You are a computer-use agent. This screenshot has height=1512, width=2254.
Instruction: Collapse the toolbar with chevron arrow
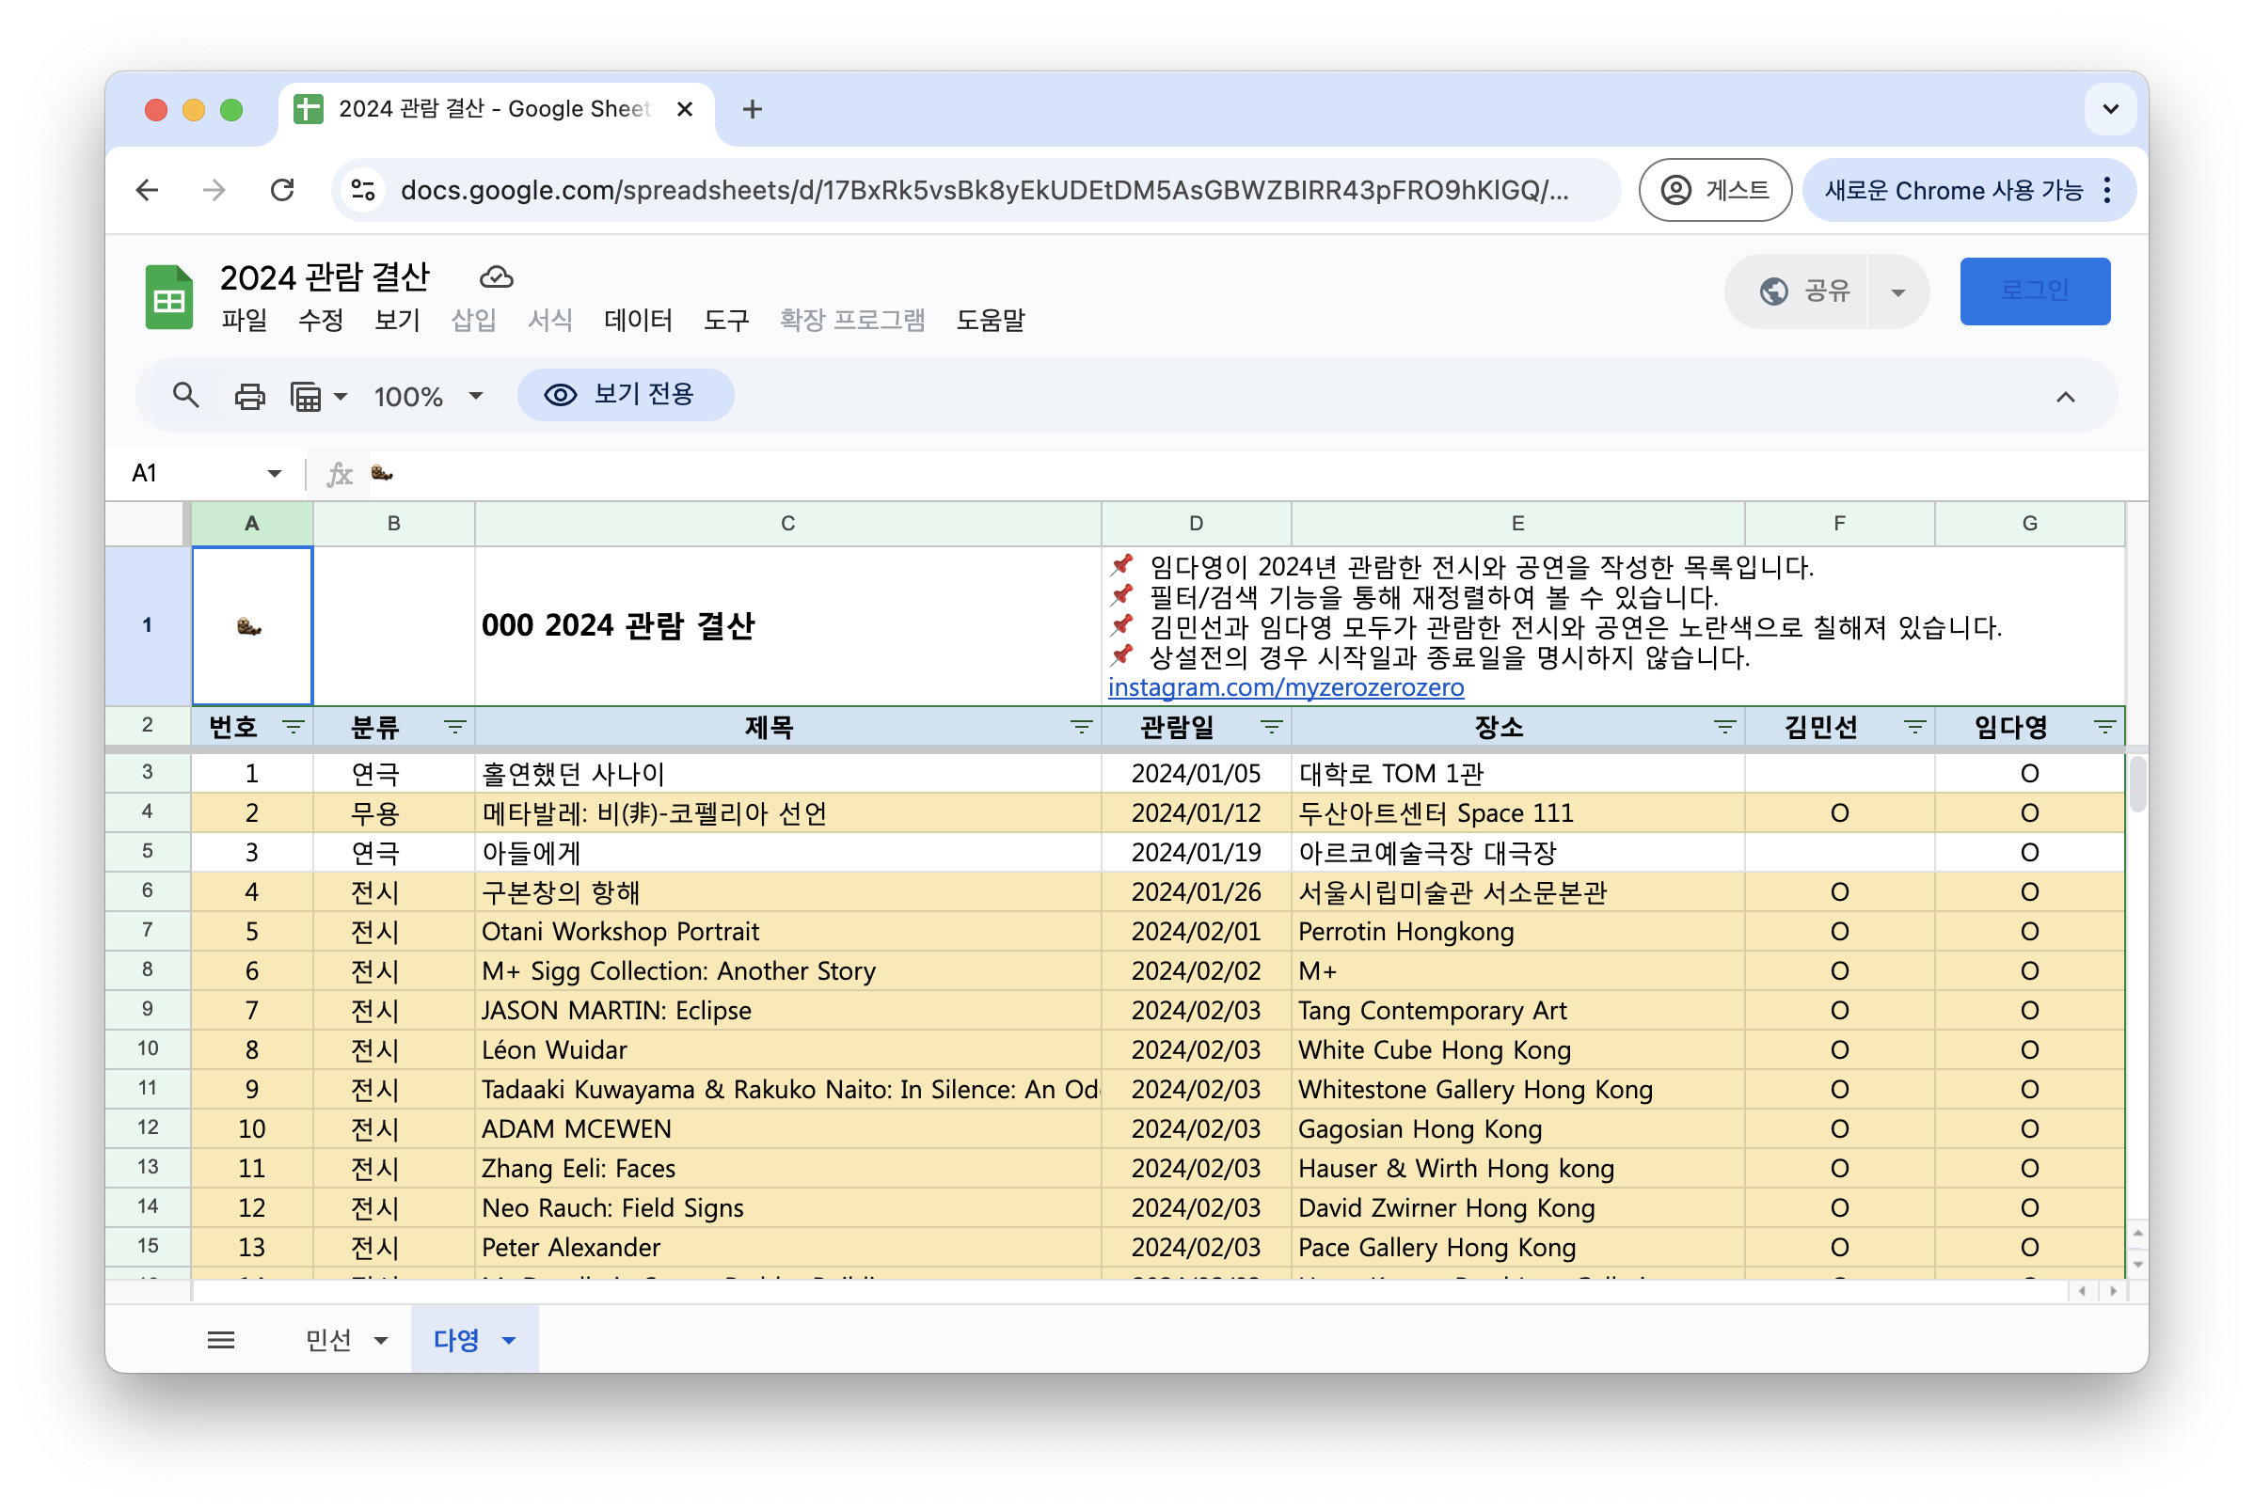[x=2065, y=396]
